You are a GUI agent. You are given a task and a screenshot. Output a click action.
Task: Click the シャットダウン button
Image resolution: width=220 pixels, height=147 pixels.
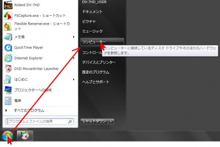coord(94,121)
